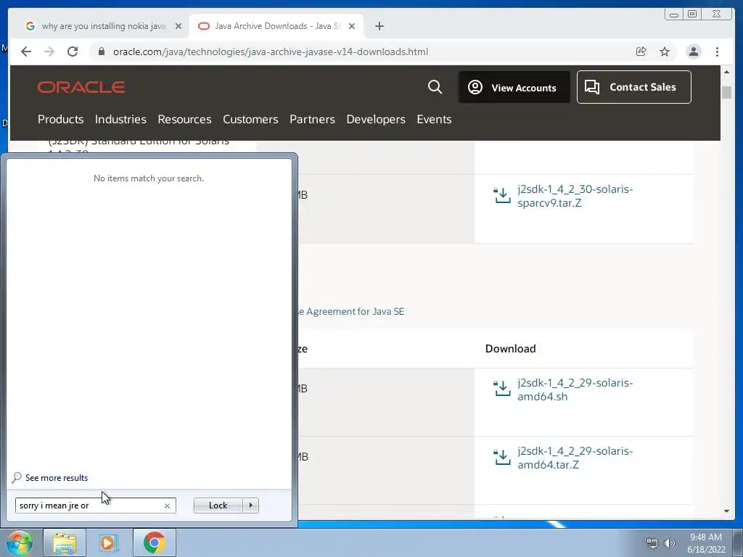
Task: Clear the Start menu search text
Action: pos(168,506)
